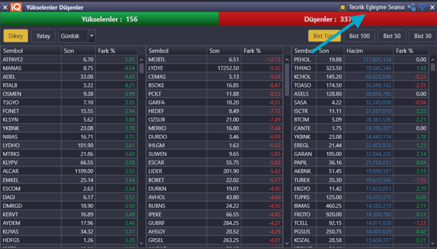Open the filter funnel icon
Image resolution: width=437 pixels, height=249 pixels.
(x=422, y=7)
